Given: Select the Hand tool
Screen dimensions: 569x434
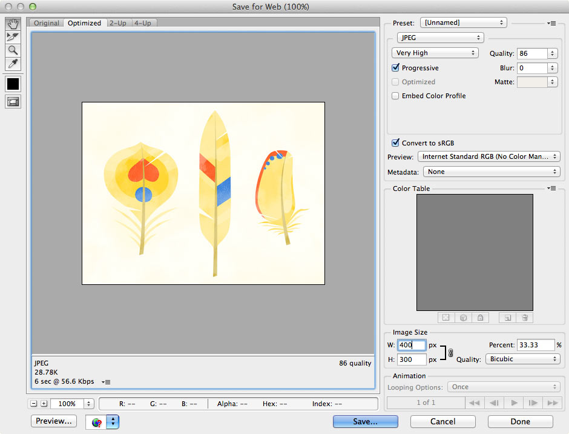Looking at the screenshot, I should (x=13, y=24).
